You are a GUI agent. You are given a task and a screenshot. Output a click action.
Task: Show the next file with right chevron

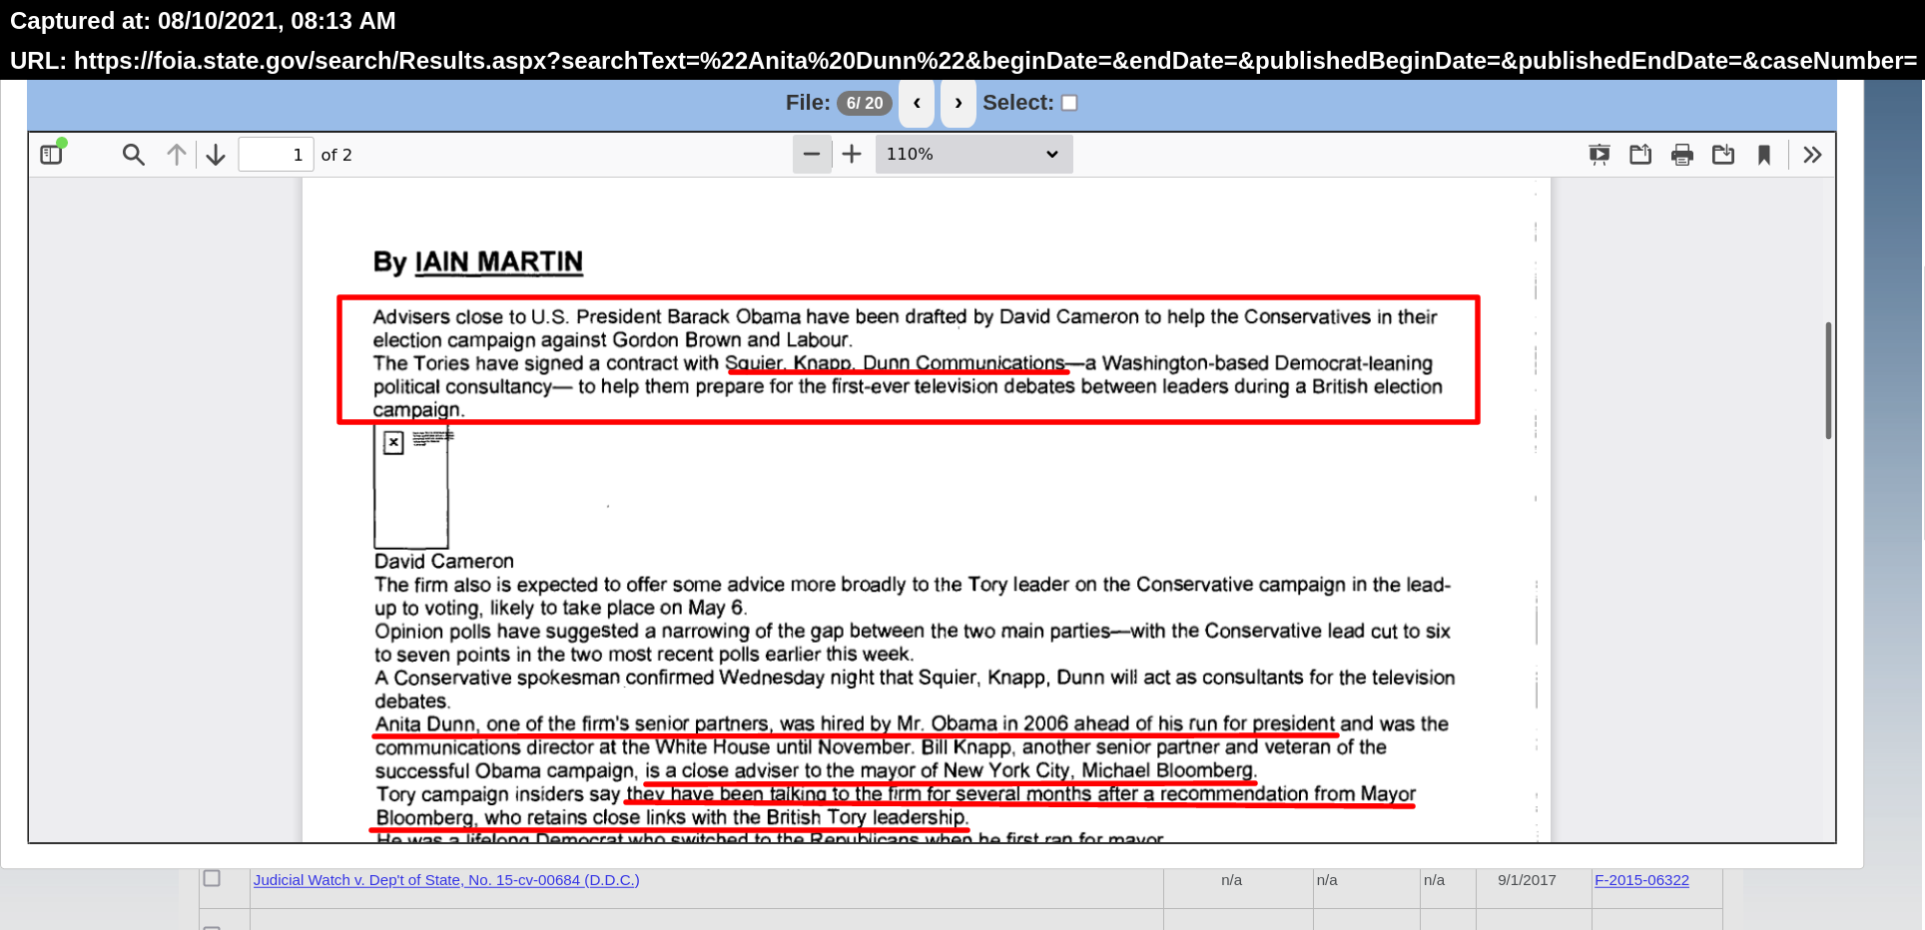pos(959,103)
